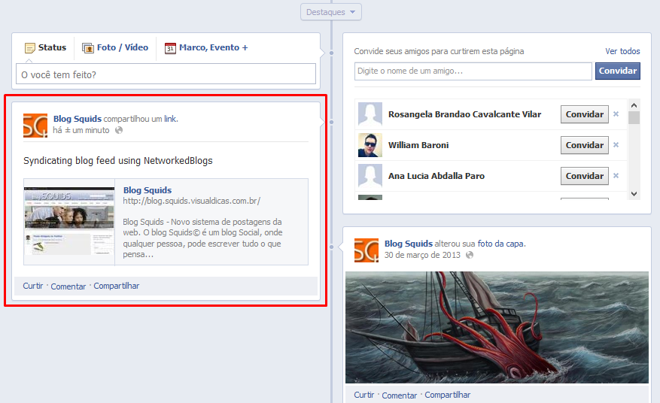
Task: Click the timeline dot beside link post
Action: coord(331,122)
